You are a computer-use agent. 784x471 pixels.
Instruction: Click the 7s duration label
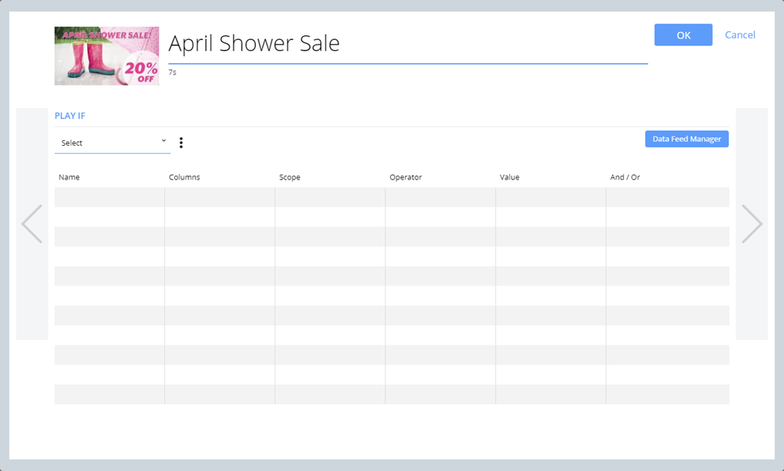(x=173, y=72)
